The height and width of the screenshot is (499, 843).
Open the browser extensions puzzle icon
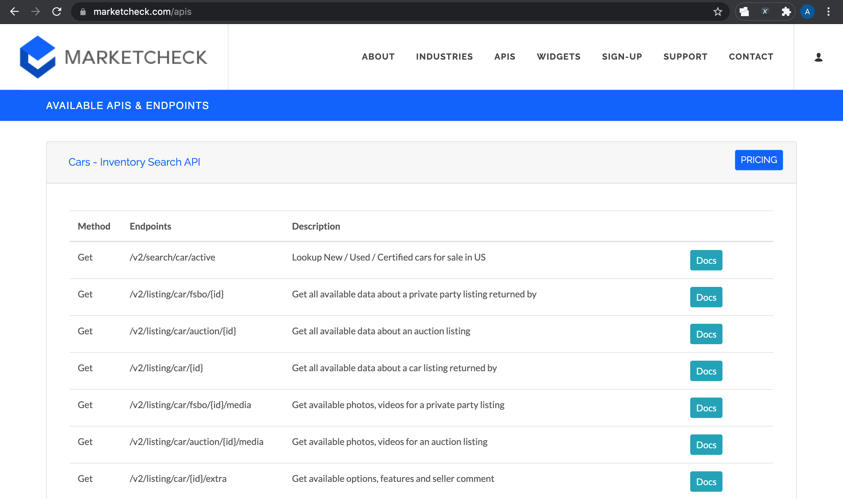click(x=786, y=12)
